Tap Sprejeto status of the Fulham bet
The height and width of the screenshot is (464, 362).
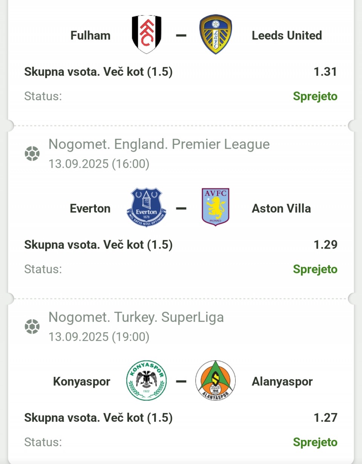(315, 96)
